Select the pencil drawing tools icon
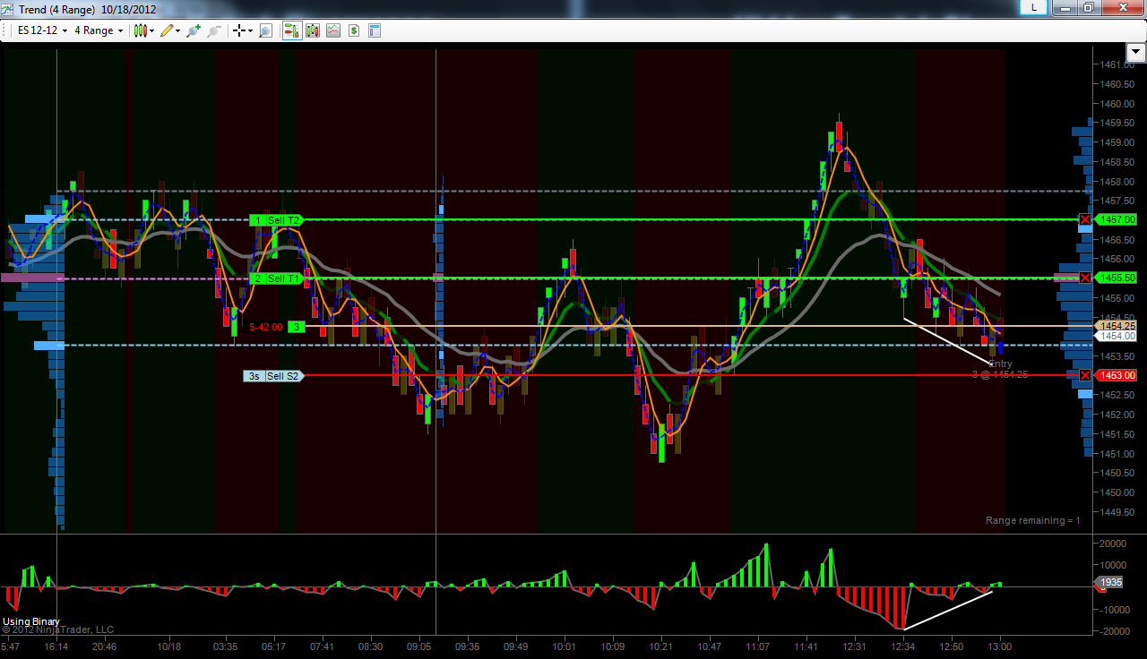 tap(167, 30)
